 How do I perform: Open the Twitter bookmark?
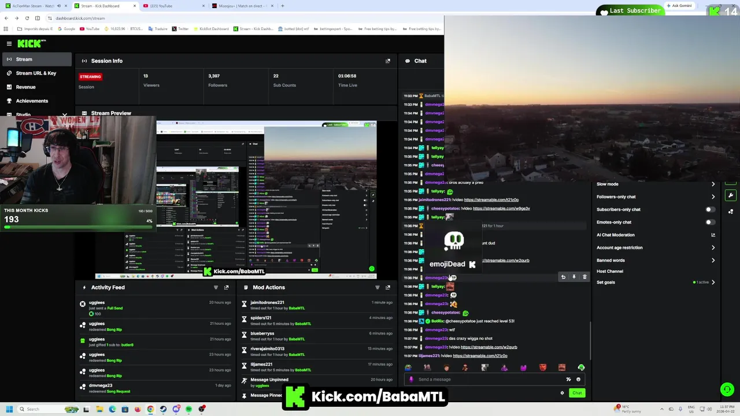180,28
